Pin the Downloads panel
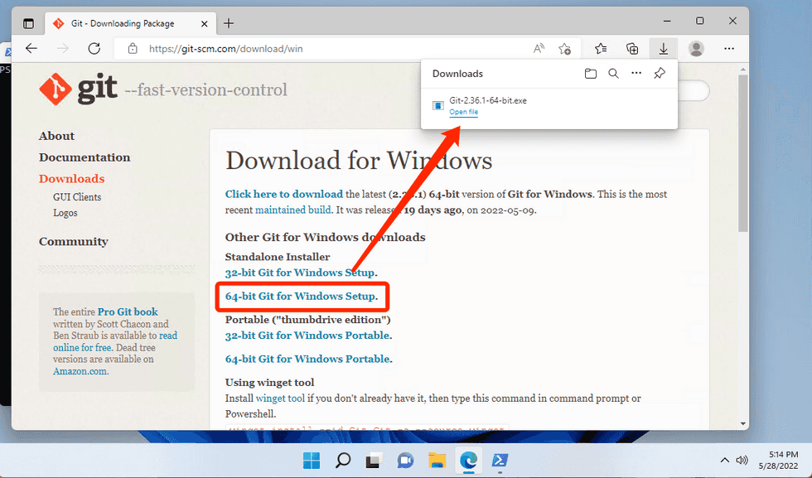 click(660, 74)
